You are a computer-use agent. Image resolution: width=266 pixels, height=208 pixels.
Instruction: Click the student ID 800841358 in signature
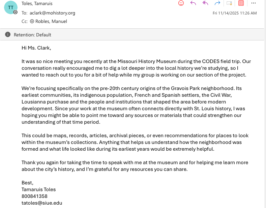point(34,196)
